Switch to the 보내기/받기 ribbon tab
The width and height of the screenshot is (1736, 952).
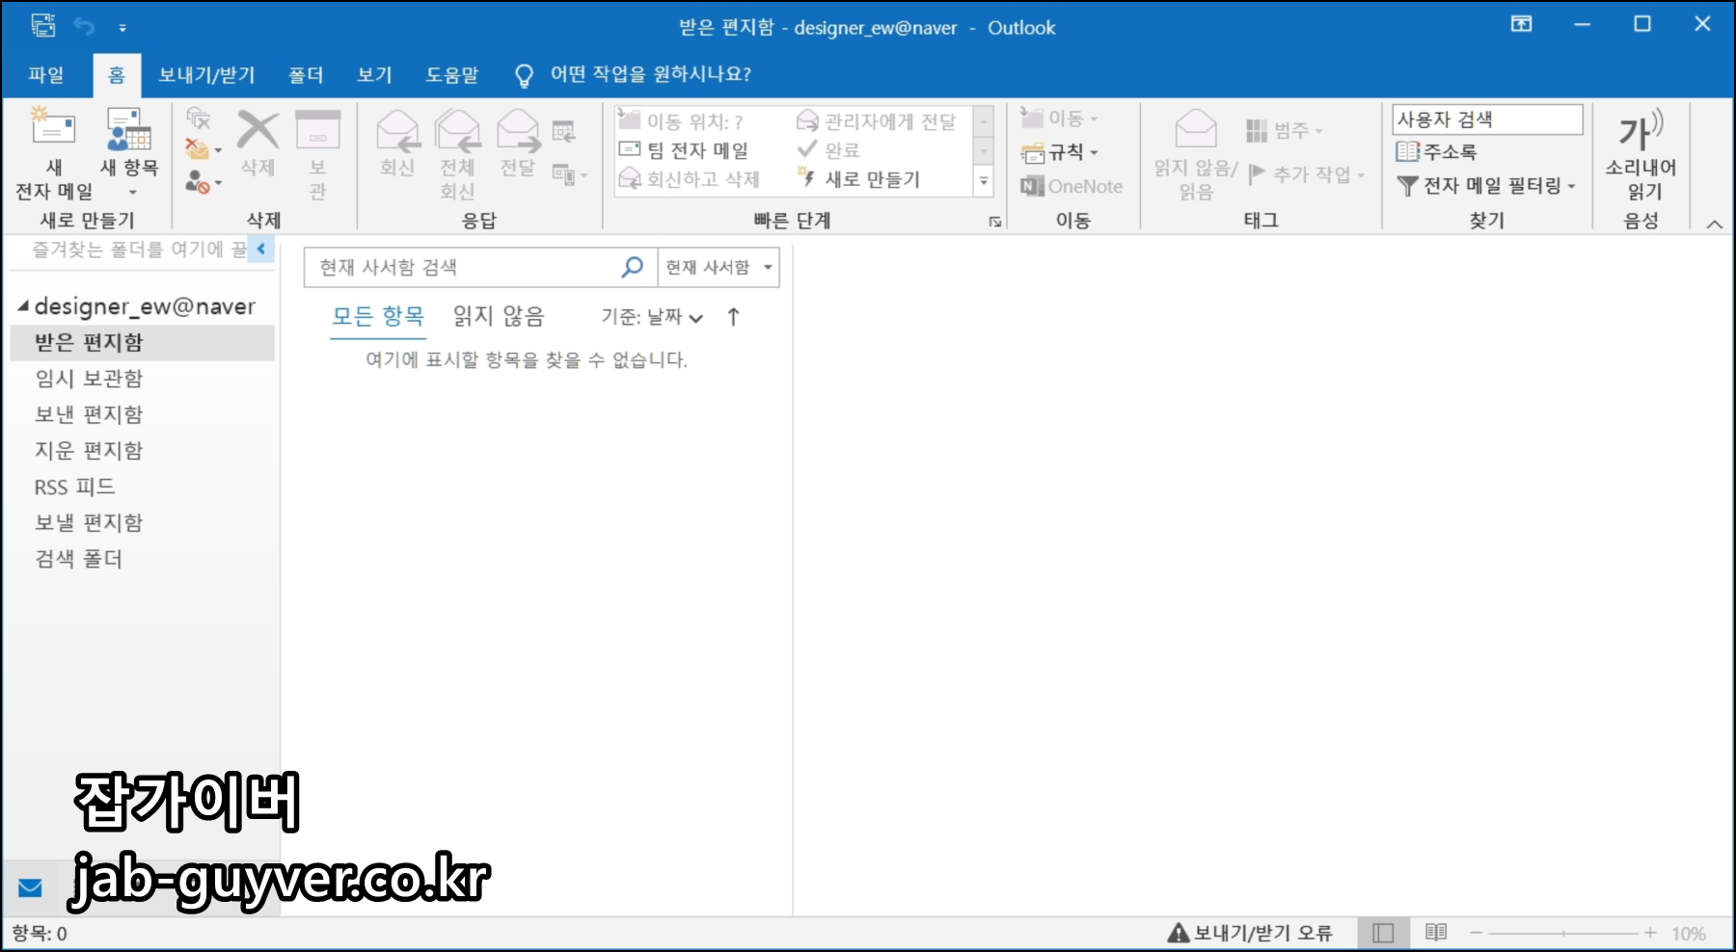tap(206, 74)
